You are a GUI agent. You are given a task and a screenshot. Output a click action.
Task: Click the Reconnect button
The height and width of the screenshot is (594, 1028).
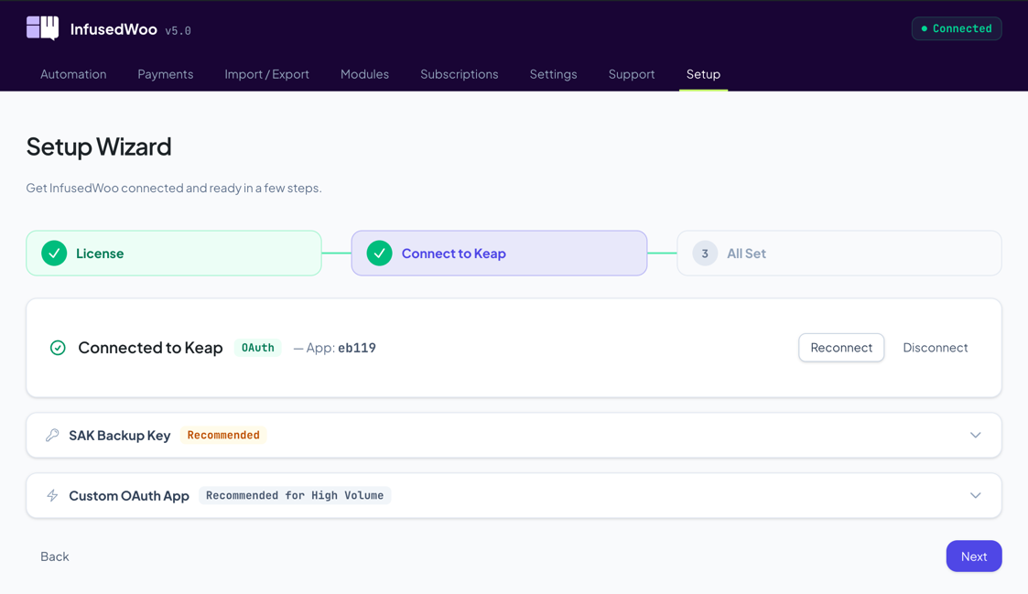[840, 348]
